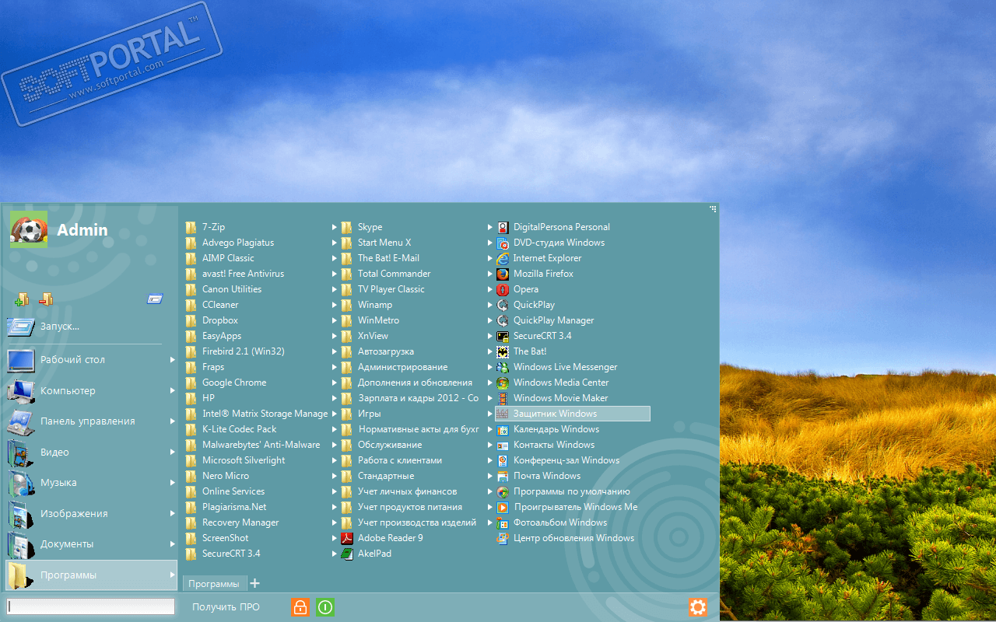Launch Adobe Reader 9 via its red icon
This screenshot has height=622, width=996.
pos(347,538)
